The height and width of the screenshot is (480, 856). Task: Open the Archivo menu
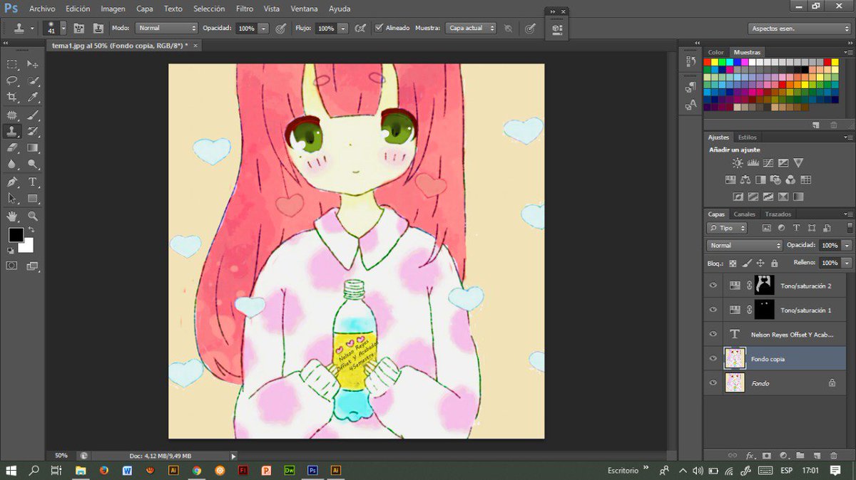(42, 9)
